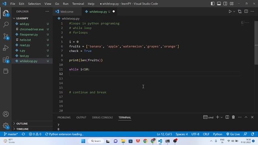Open the Terminal menu
Image resolution: width=258 pixels, height=145 pixels.
78,4
